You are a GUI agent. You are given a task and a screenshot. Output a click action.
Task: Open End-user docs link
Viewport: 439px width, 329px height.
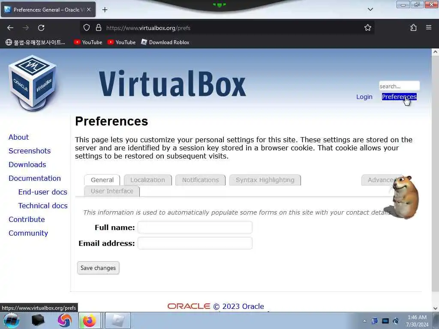[42, 192]
